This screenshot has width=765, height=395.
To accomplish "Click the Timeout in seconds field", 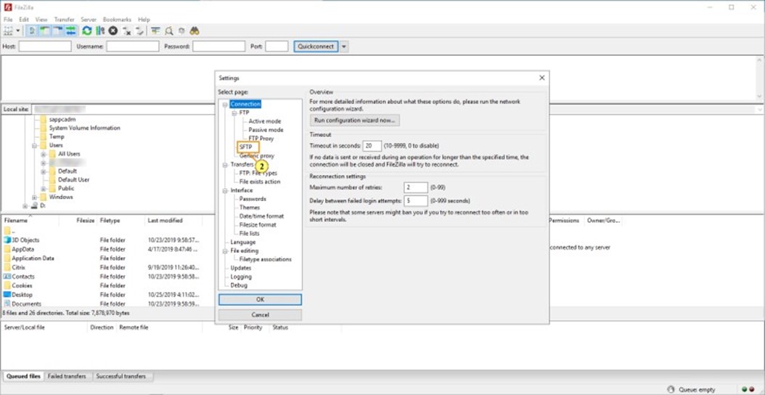I will click(x=372, y=146).
